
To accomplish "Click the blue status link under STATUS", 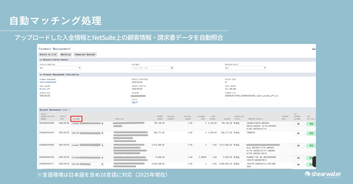I will coord(135,102).
